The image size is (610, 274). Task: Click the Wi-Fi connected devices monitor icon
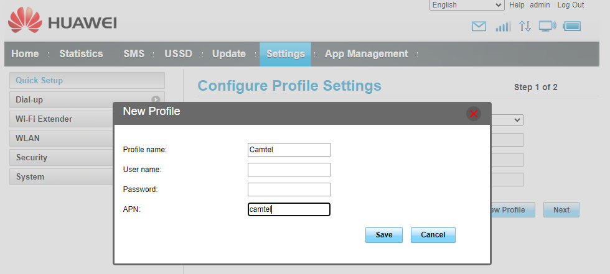(547, 26)
